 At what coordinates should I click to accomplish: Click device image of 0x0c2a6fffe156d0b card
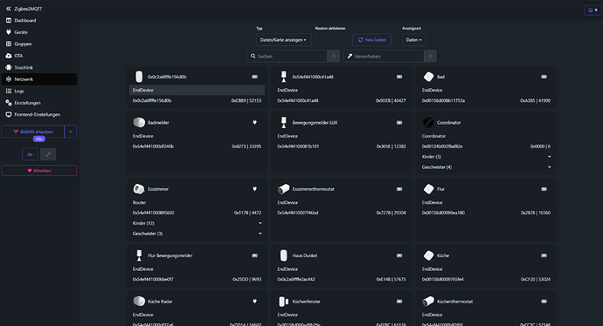click(139, 77)
